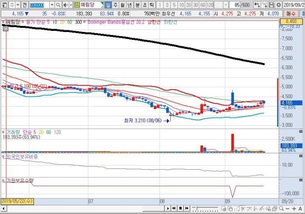Expand the stock code history dropdown

(52, 5)
